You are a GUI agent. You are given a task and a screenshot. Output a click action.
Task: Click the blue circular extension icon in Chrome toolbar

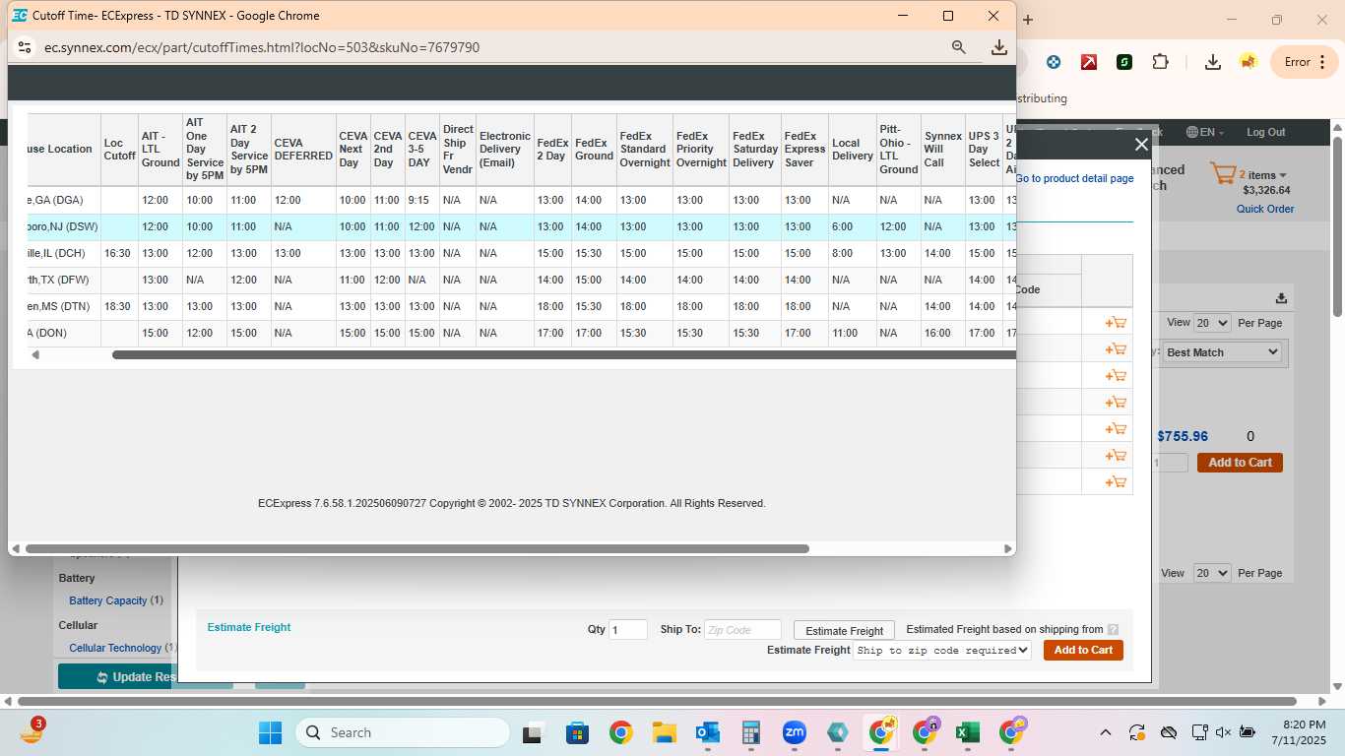coord(1054,62)
